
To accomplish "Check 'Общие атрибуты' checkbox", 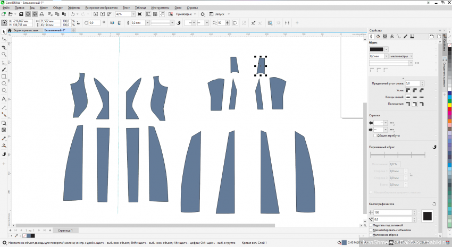I will click(x=375, y=135).
